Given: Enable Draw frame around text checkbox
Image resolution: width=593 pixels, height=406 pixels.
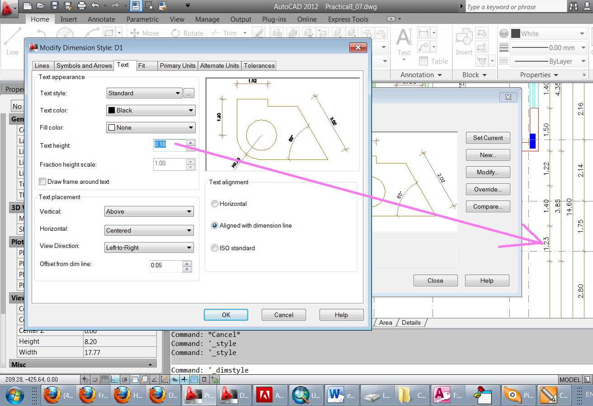Looking at the screenshot, I should pos(42,182).
